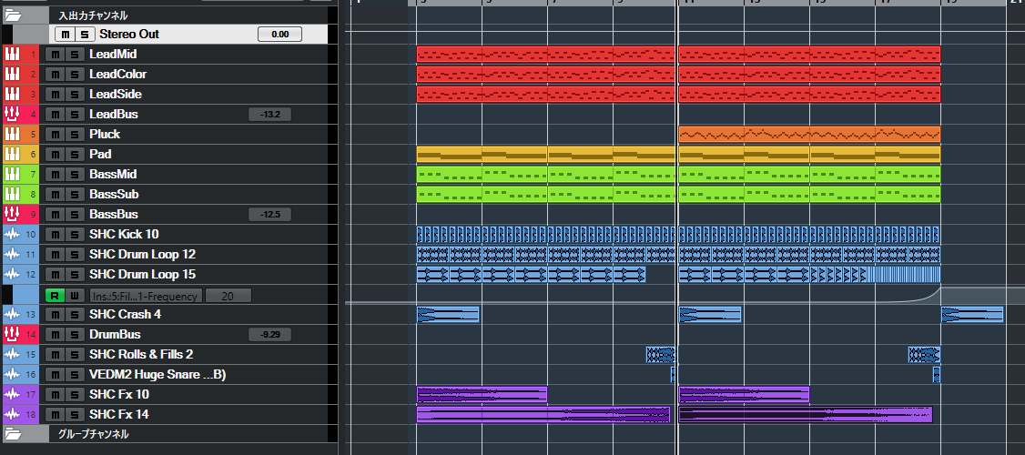1025x455 pixels.
Task: Select the Stereo Out track name
Action: click(129, 34)
